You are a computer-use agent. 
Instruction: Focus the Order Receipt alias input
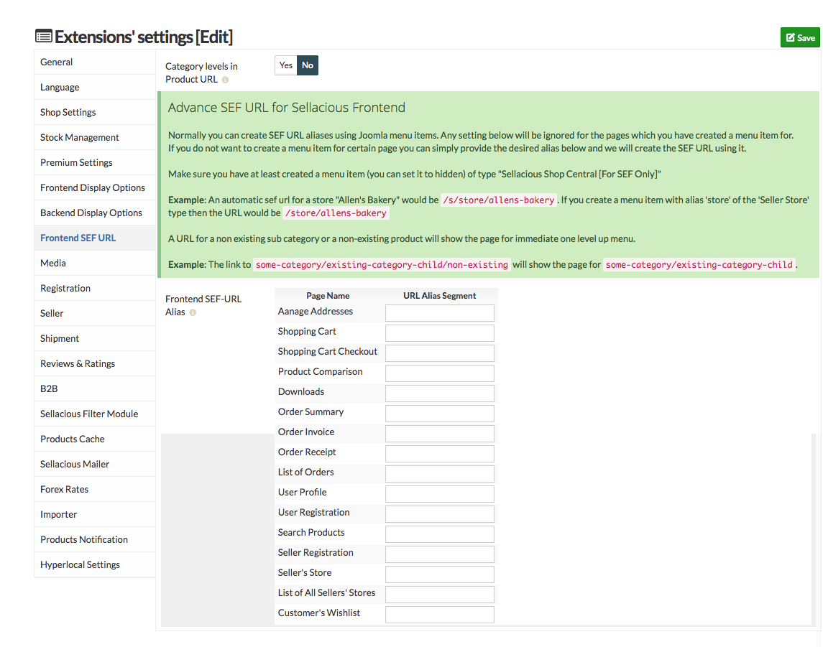pyautogui.click(x=440, y=454)
